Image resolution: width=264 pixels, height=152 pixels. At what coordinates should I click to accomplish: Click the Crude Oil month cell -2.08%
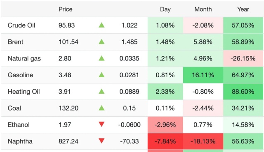point(203,25)
